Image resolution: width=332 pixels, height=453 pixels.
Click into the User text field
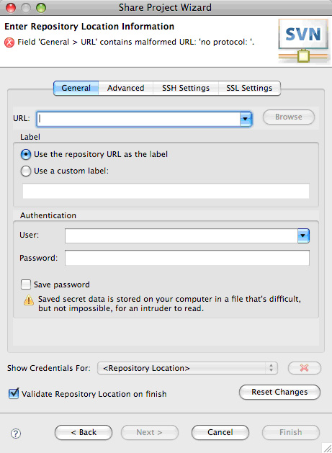pyautogui.click(x=181, y=236)
